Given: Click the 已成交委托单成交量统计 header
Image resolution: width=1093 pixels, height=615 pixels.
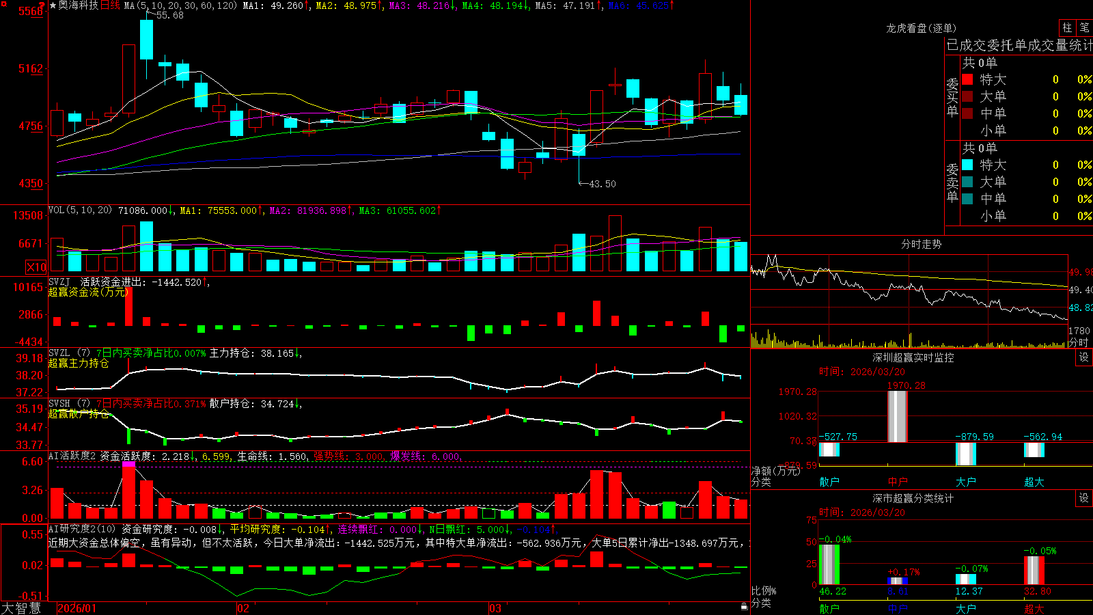Looking at the screenshot, I should coord(1019,45).
